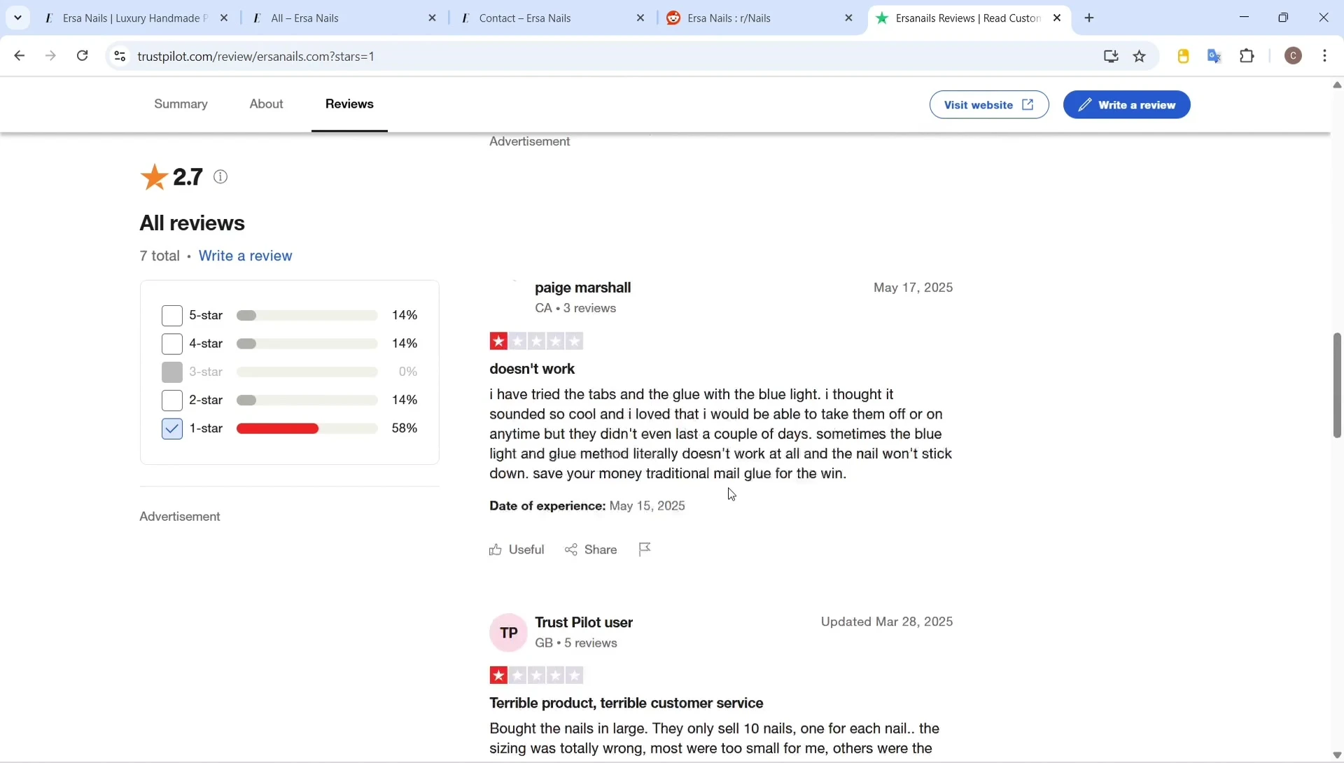Open the Terrible product, terrible customer service review
Image resolution: width=1344 pixels, height=763 pixels.
click(626, 703)
